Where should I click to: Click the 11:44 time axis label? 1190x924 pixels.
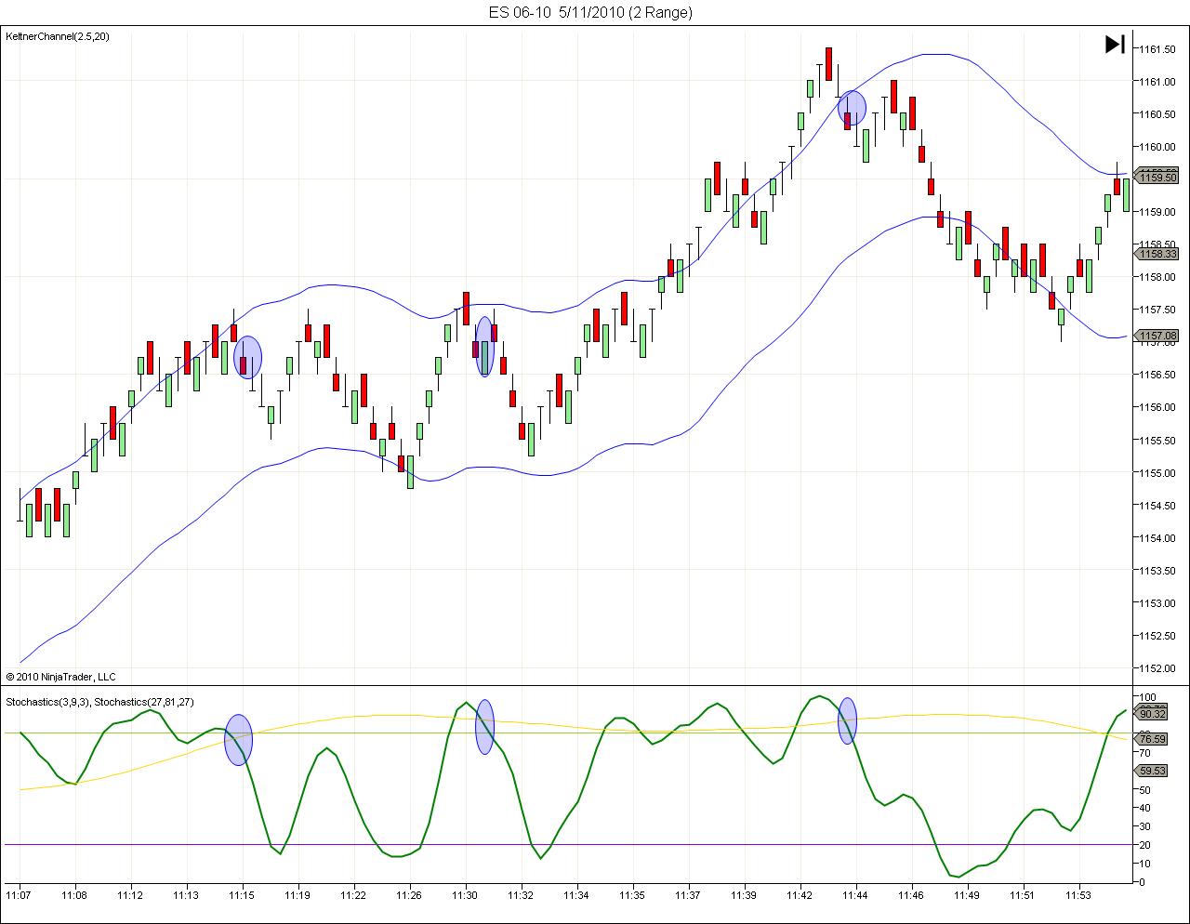pyautogui.click(x=855, y=895)
